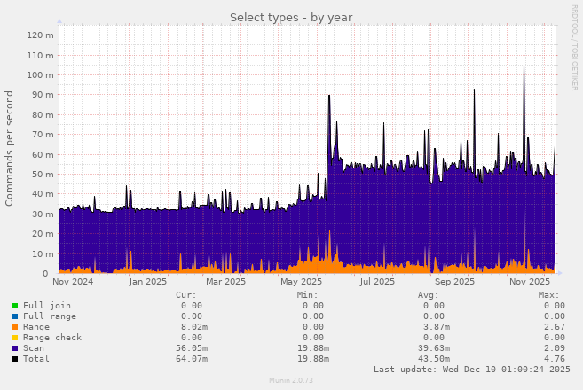Click the 'May 2025' x-axis label
This screenshot has width=583, height=390.
302,282
